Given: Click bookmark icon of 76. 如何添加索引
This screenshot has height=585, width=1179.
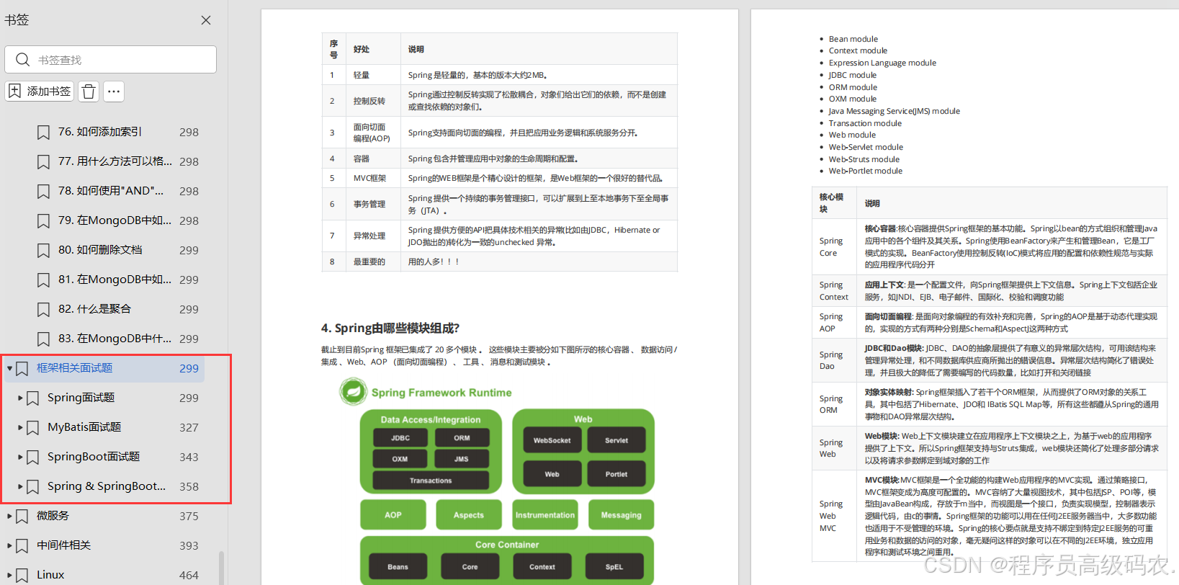Looking at the screenshot, I should point(43,133).
